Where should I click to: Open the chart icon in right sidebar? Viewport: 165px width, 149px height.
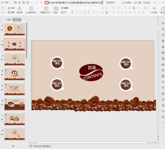tap(163, 64)
